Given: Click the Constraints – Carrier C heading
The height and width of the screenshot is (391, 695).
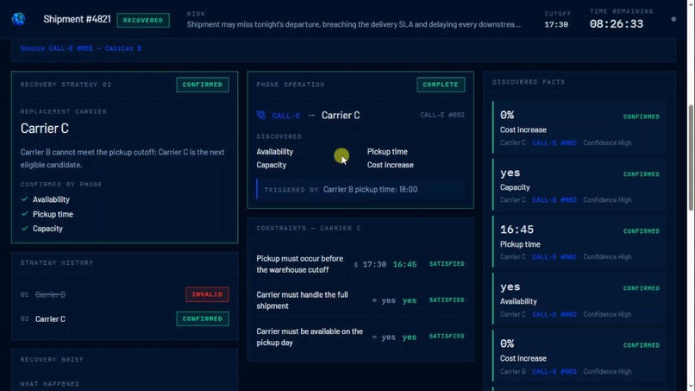Looking at the screenshot, I should [309, 228].
